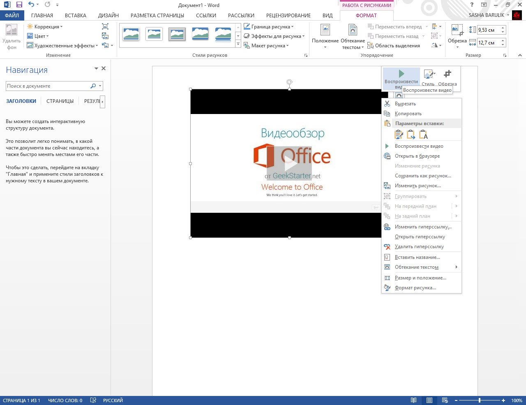
Task: Select СТРАНИЦЫ tab in navigation pane
Action: click(60, 101)
